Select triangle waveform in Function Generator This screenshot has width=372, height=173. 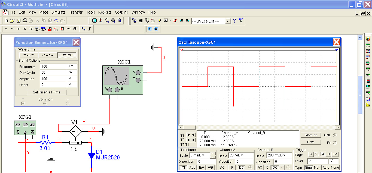click(x=48, y=55)
